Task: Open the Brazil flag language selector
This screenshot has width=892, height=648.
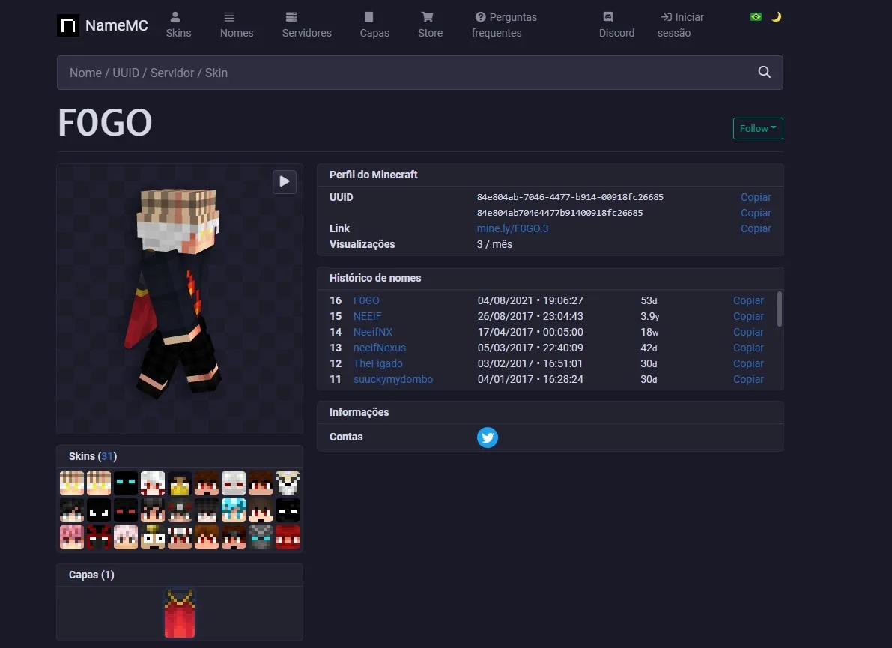Action: click(756, 17)
